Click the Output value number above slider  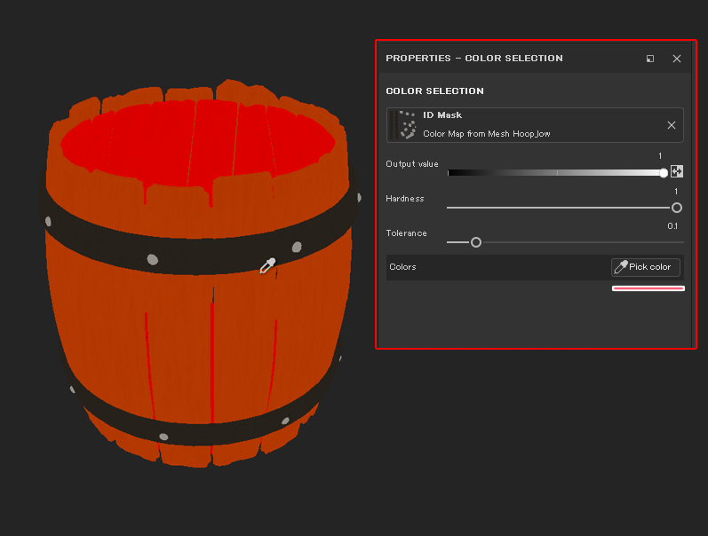click(x=660, y=156)
